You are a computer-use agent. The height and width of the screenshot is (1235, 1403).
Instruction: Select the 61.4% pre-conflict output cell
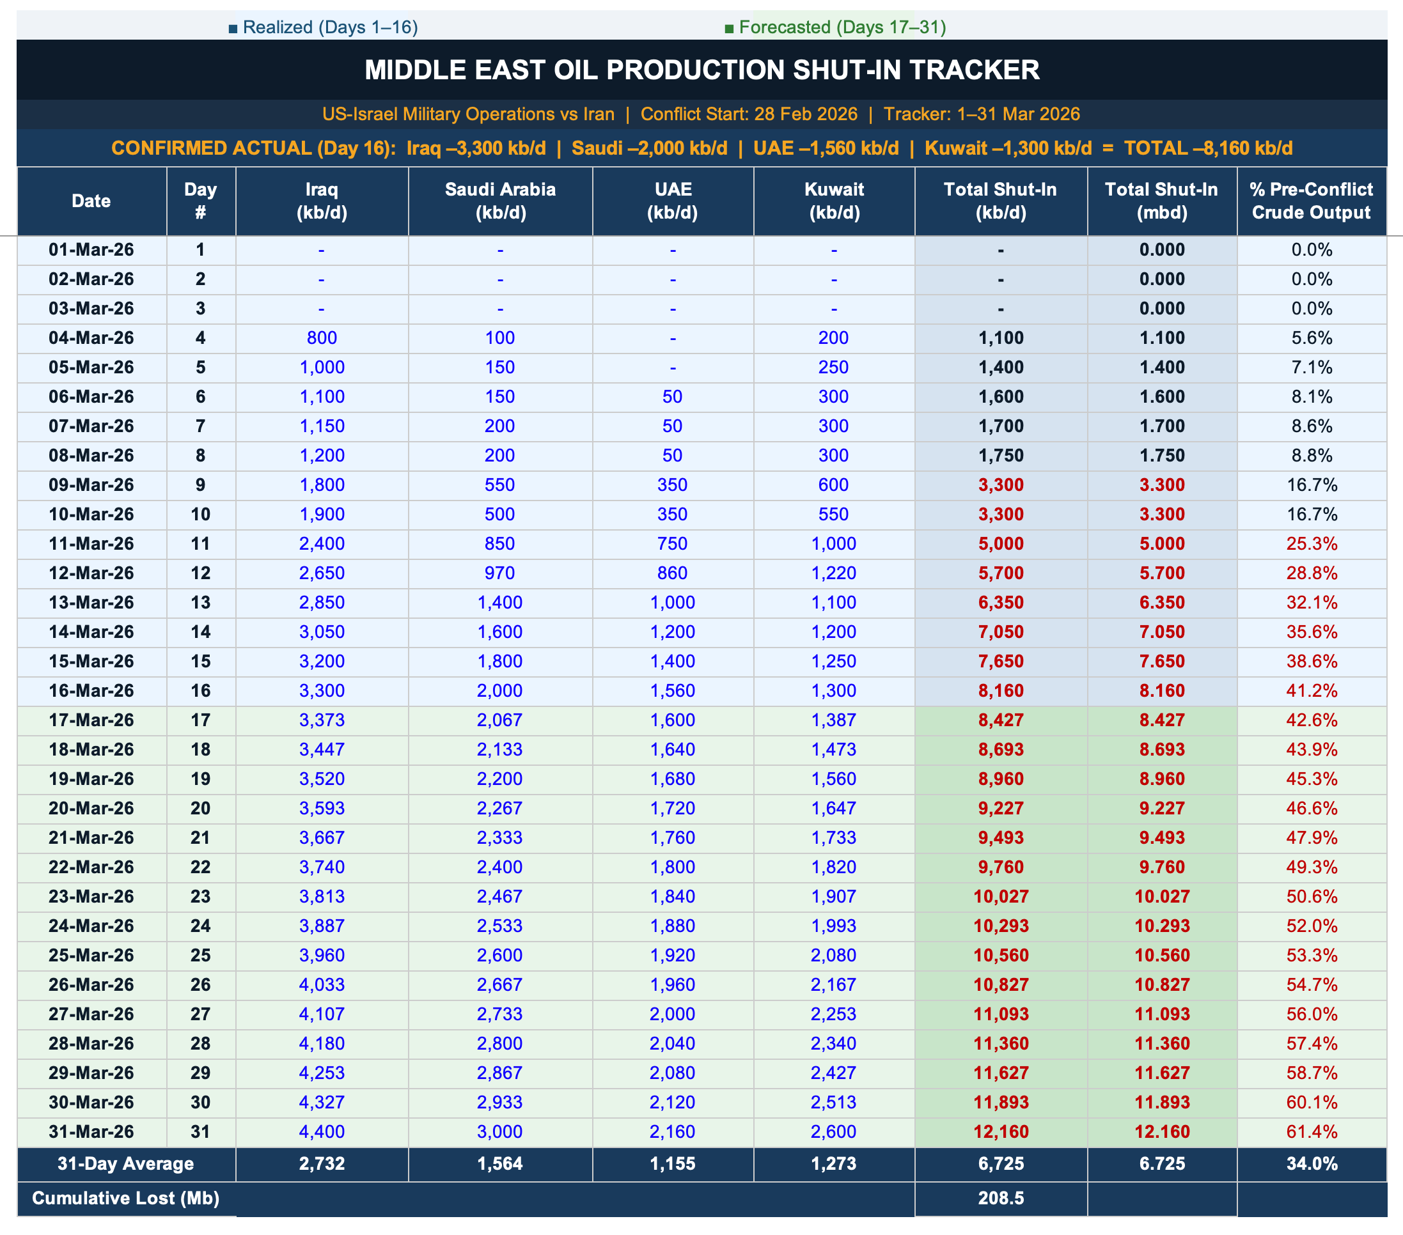1311,1132
